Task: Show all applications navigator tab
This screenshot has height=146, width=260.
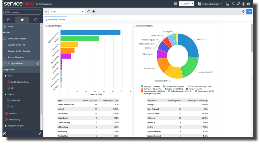Action: [x=9, y=20]
